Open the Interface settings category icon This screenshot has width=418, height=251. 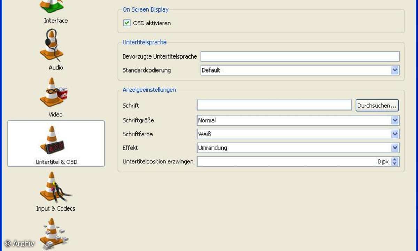point(51,7)
